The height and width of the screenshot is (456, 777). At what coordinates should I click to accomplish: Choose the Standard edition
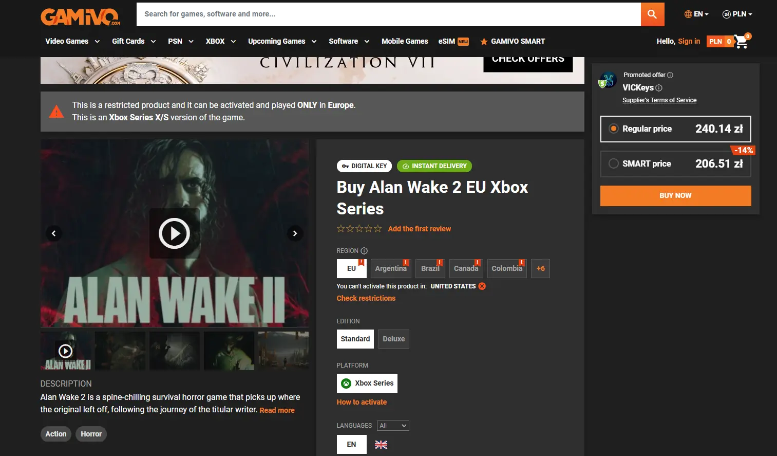(x=355, y=339)
